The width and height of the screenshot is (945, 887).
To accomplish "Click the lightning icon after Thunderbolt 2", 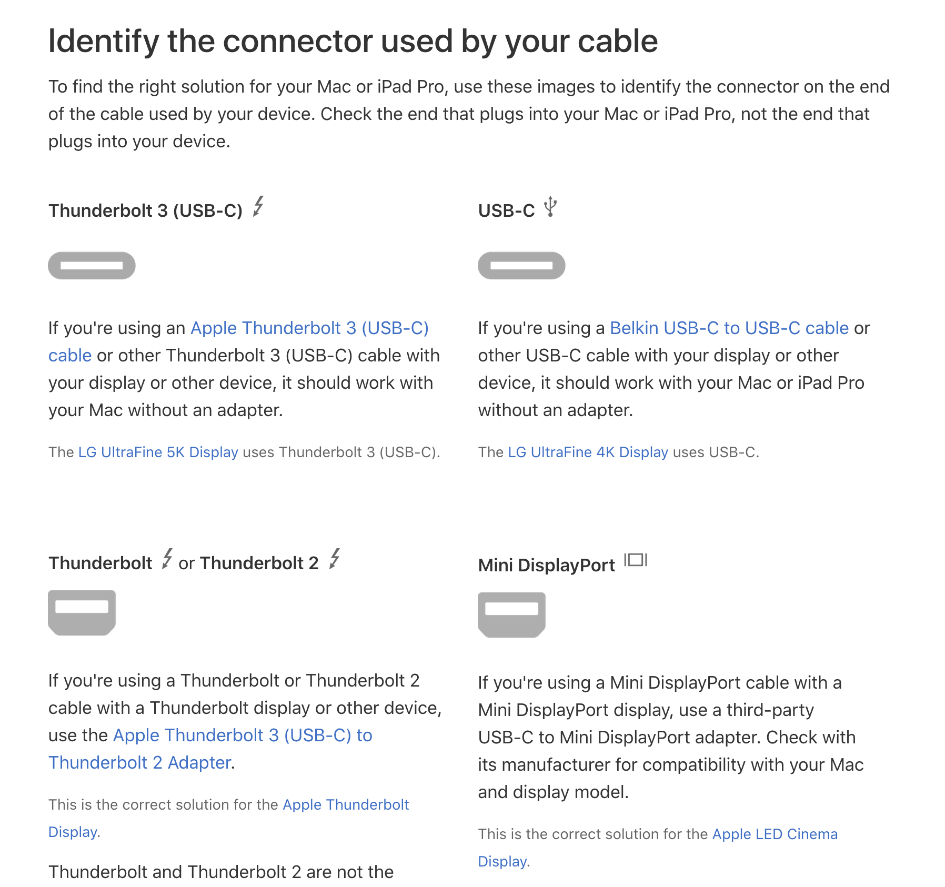I will click(x=335, y=559).
